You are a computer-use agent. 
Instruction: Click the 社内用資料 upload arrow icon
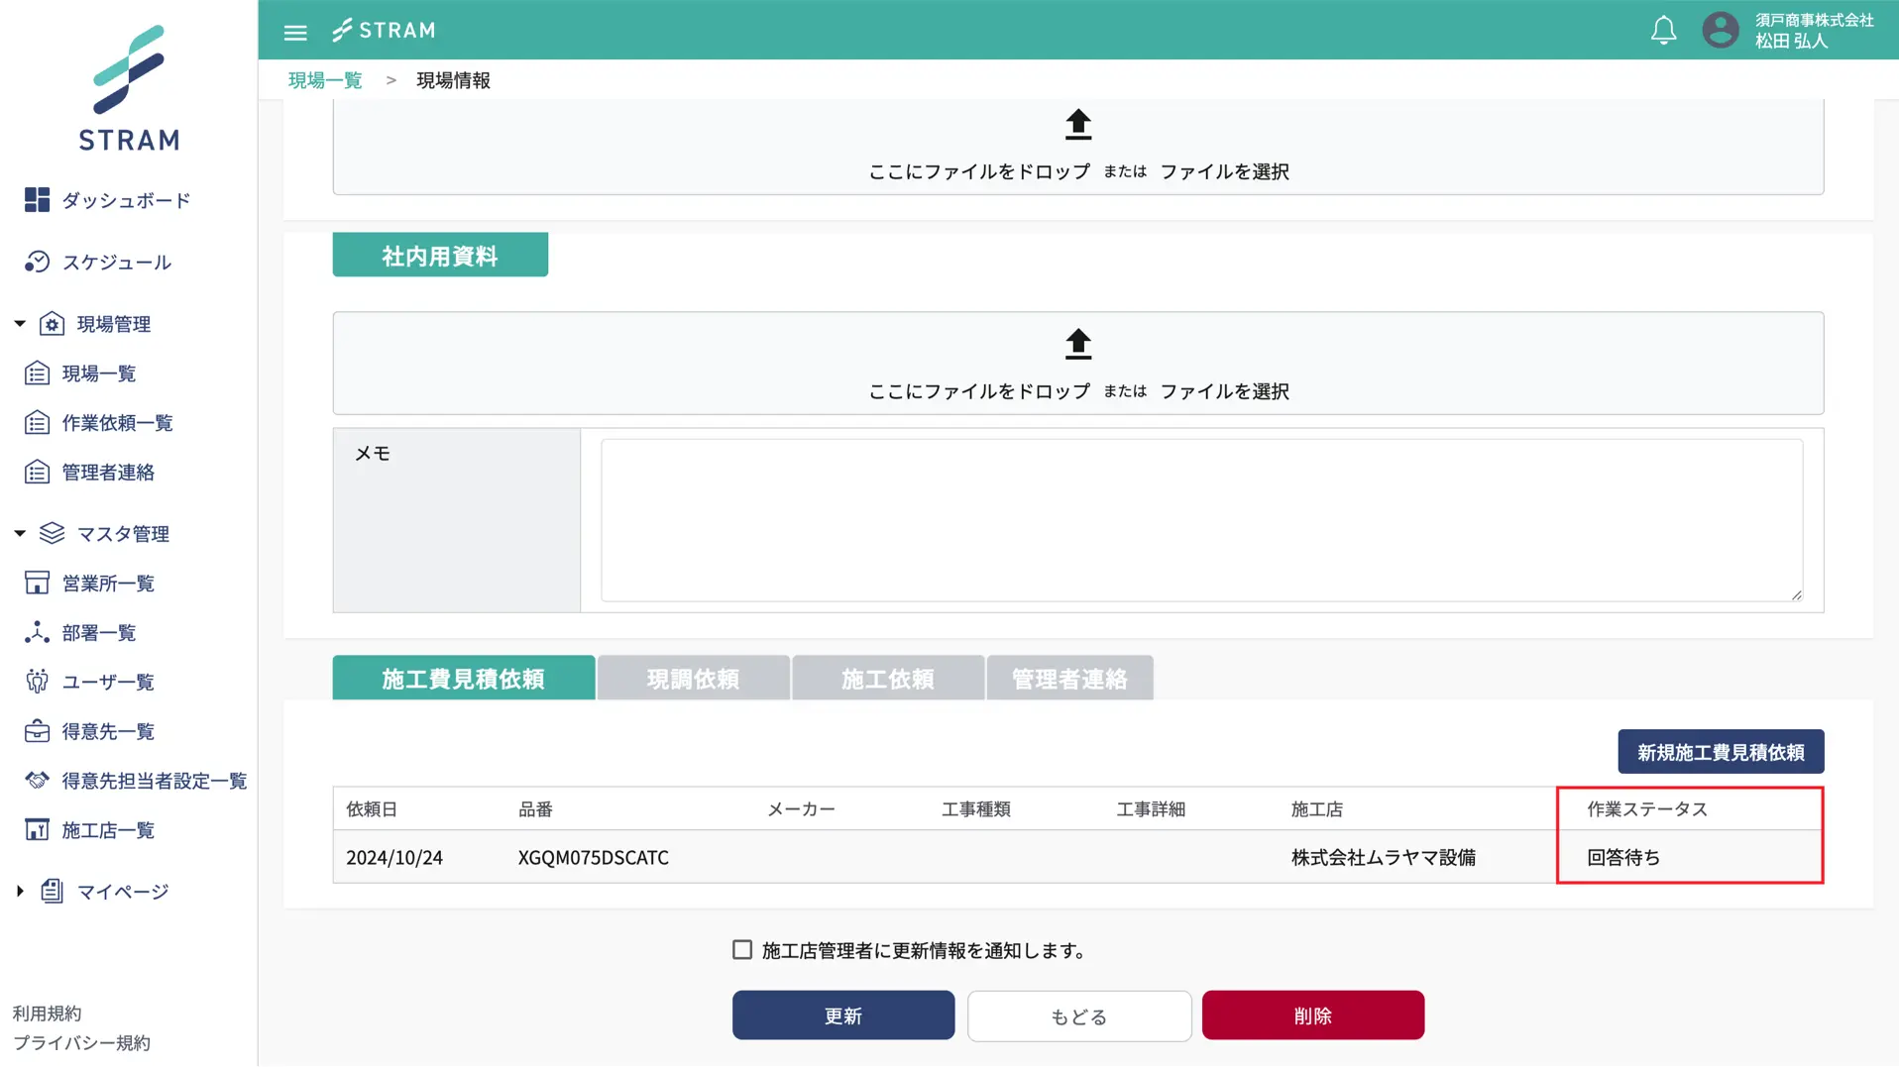coord(1076,344)
